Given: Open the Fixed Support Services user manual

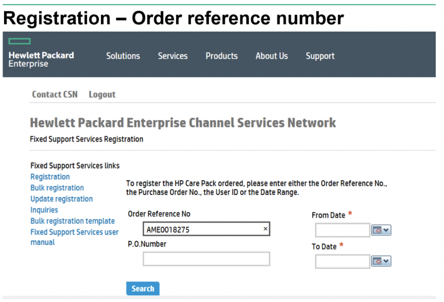Looking at the screenshot, I should pyautogui.click(x=75, y=237).
